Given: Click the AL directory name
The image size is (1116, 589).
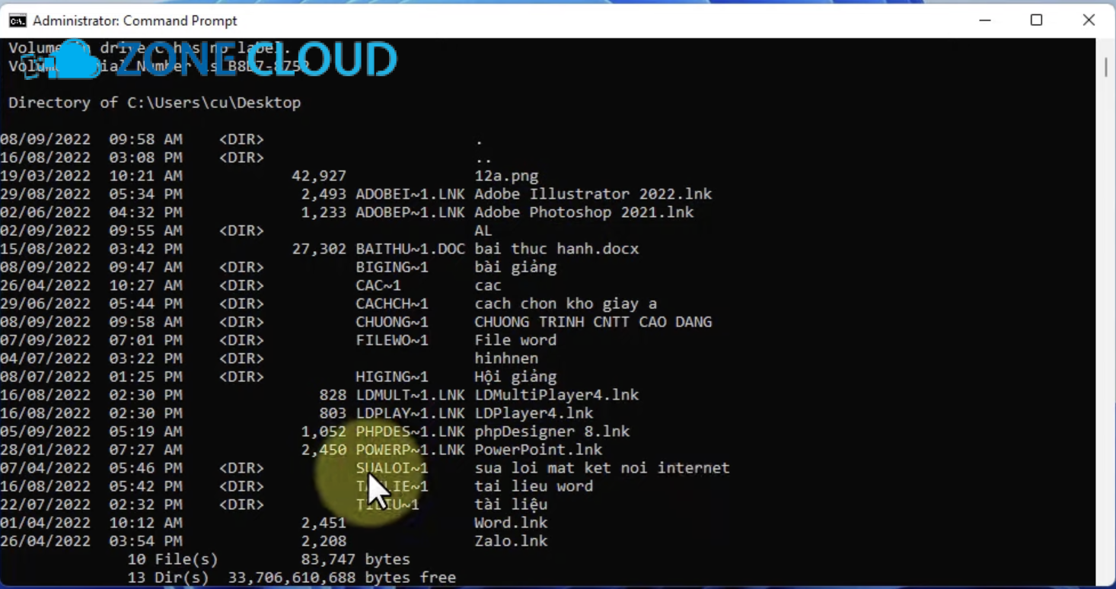Looking at the screenshot, I should tap(483, 231).
